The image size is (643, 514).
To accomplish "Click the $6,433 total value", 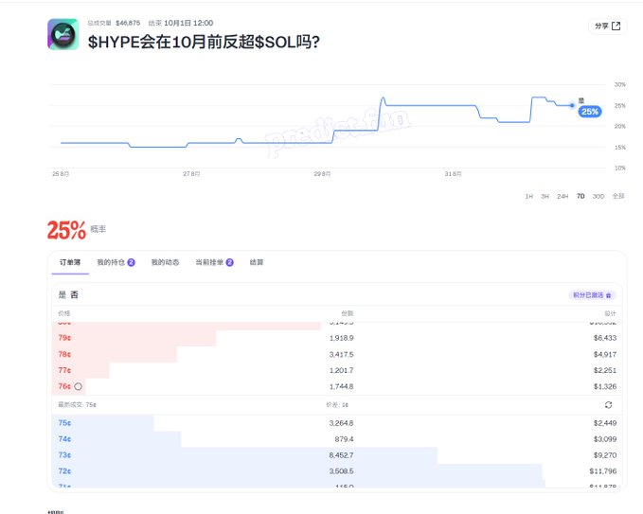I will (605, 338).
